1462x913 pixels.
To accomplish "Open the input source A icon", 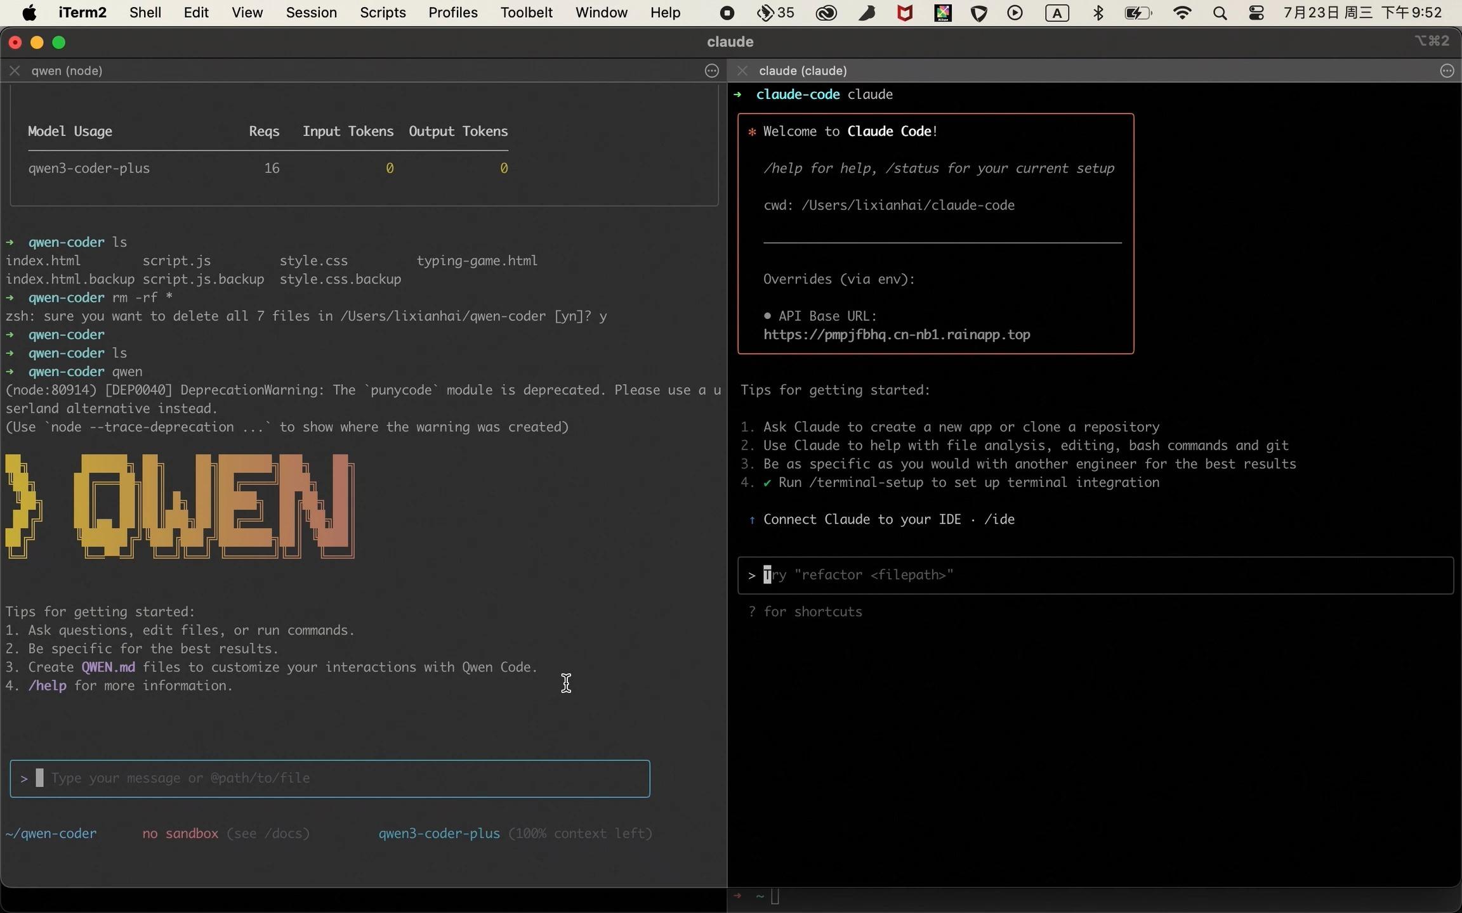I will [x=1057, y=13].
